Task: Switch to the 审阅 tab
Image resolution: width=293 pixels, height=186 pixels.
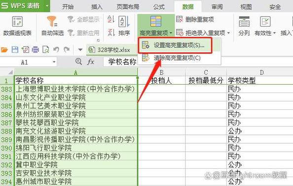Action: 217,7
